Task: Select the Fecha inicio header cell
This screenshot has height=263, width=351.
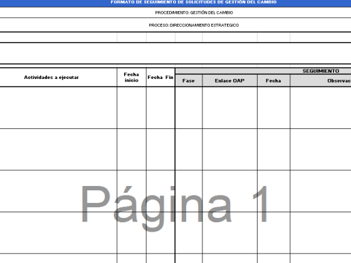Action: [x=132, y=78]
